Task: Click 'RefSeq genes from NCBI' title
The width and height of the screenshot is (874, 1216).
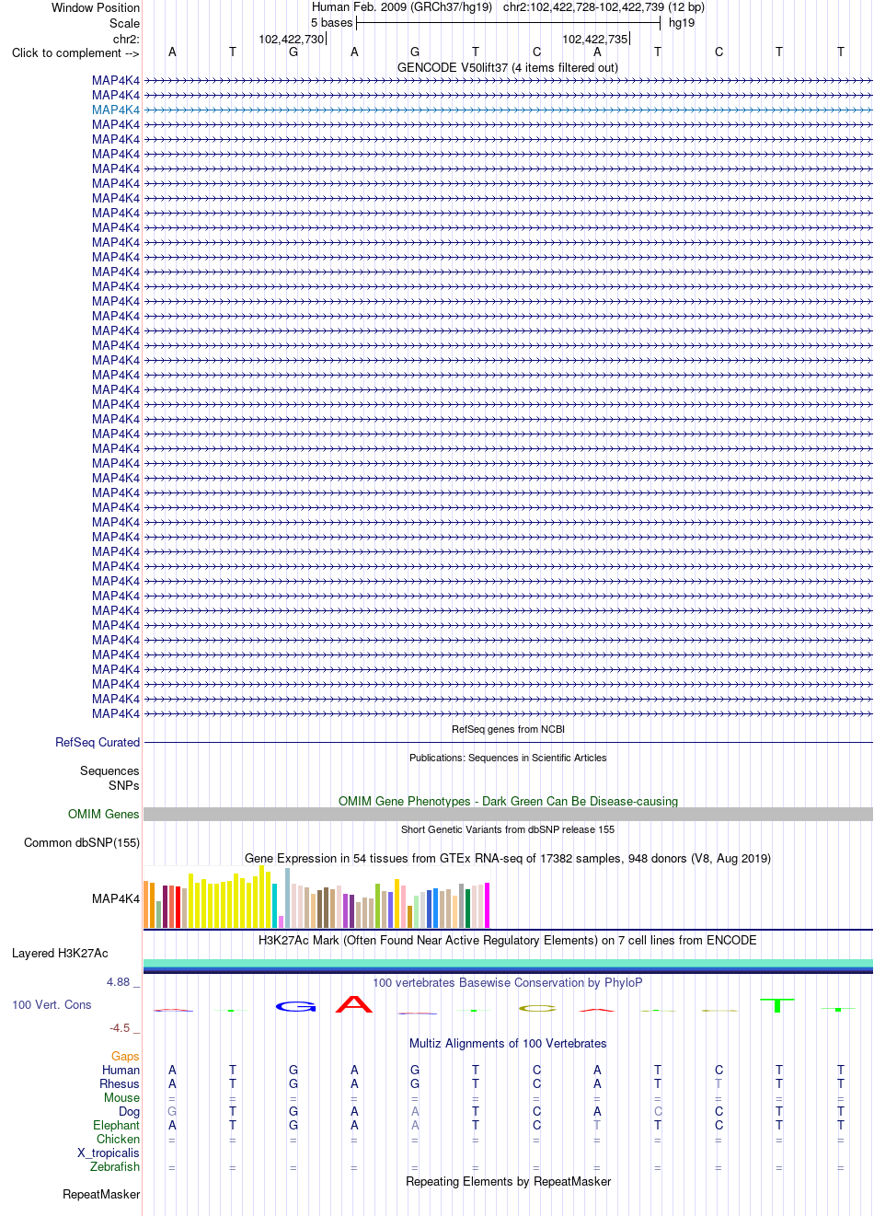Action: pos(508,729)
